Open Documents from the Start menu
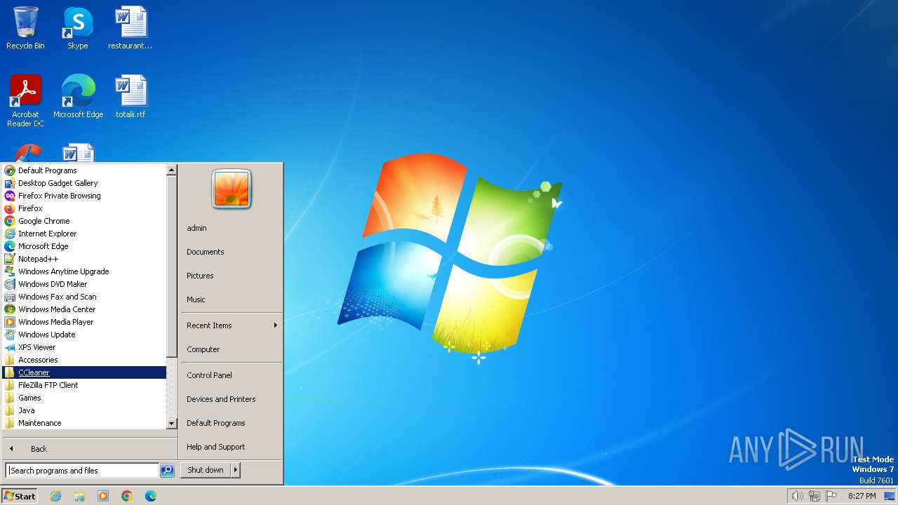898x505 pixels. click(232, 252)
